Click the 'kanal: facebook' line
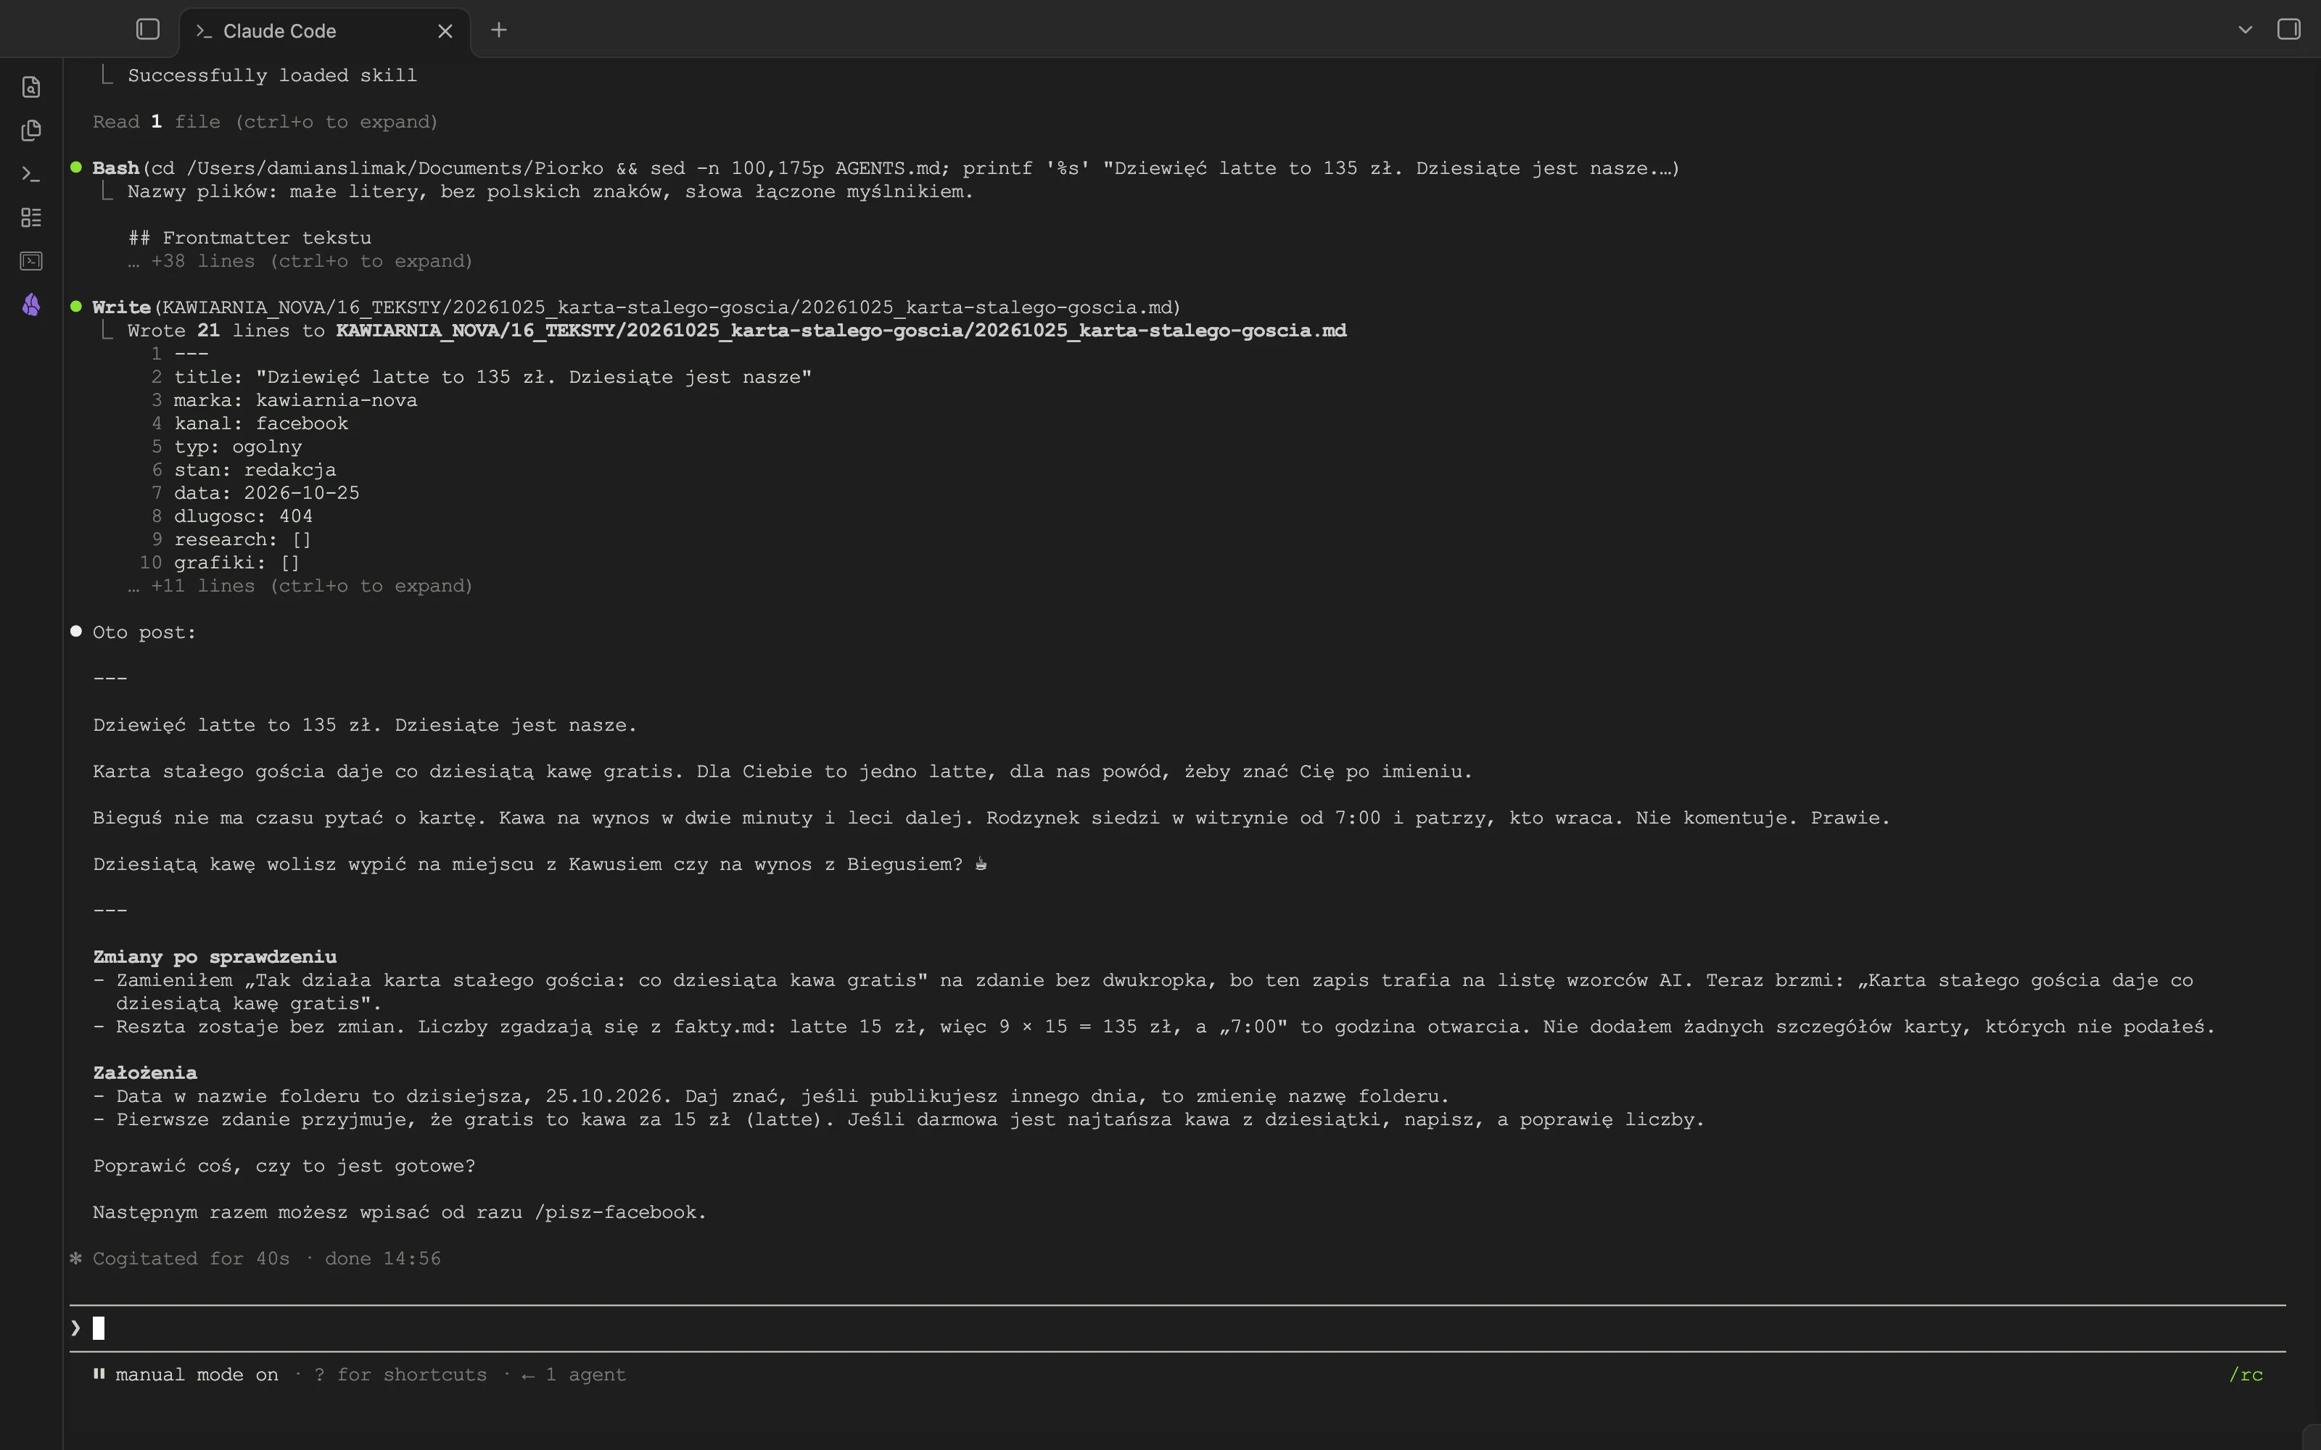The image size is (2321, 1450). pyautogui.click(x=261, y=423)
